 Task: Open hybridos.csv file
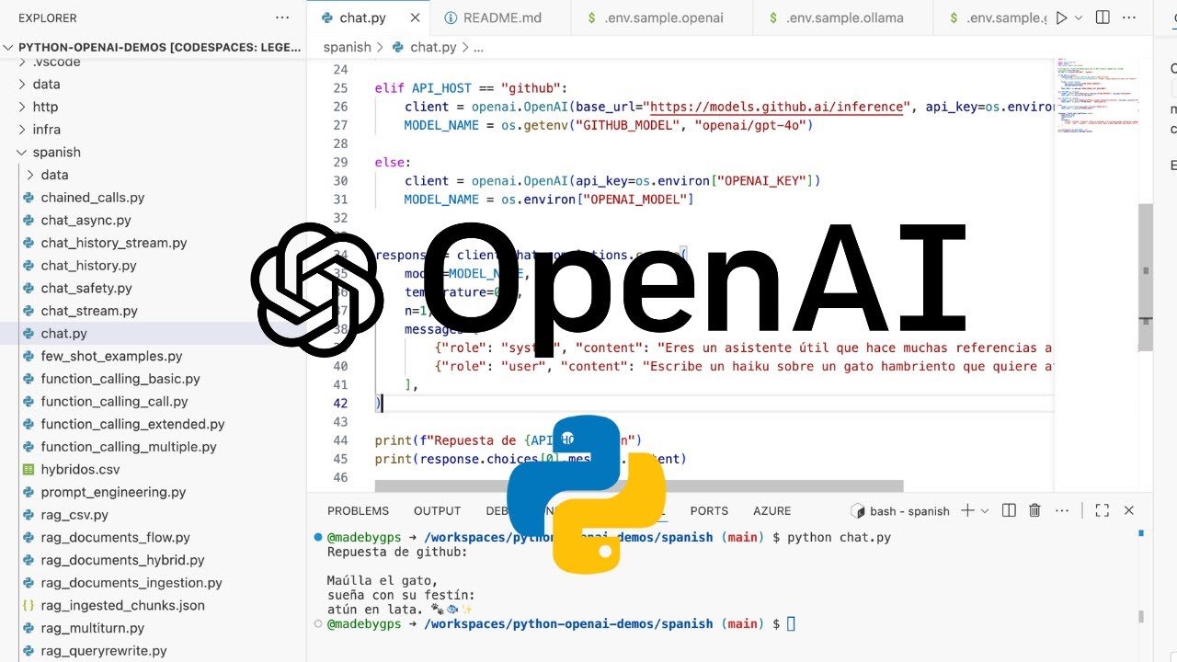coord(153,469)
